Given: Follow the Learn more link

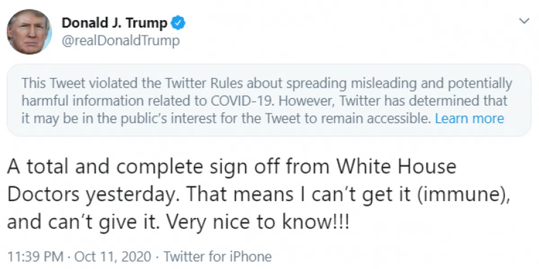Looking at the screenshot, I should (469, 118).
